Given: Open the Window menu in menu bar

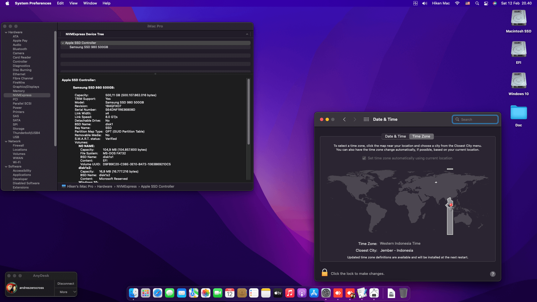Looking at the screenshot, I should 90,3.
